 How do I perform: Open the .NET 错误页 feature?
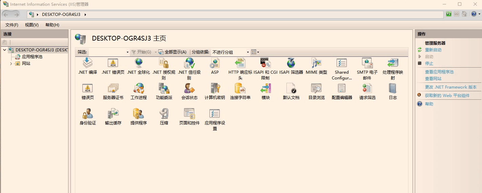[x=113, y=66]
